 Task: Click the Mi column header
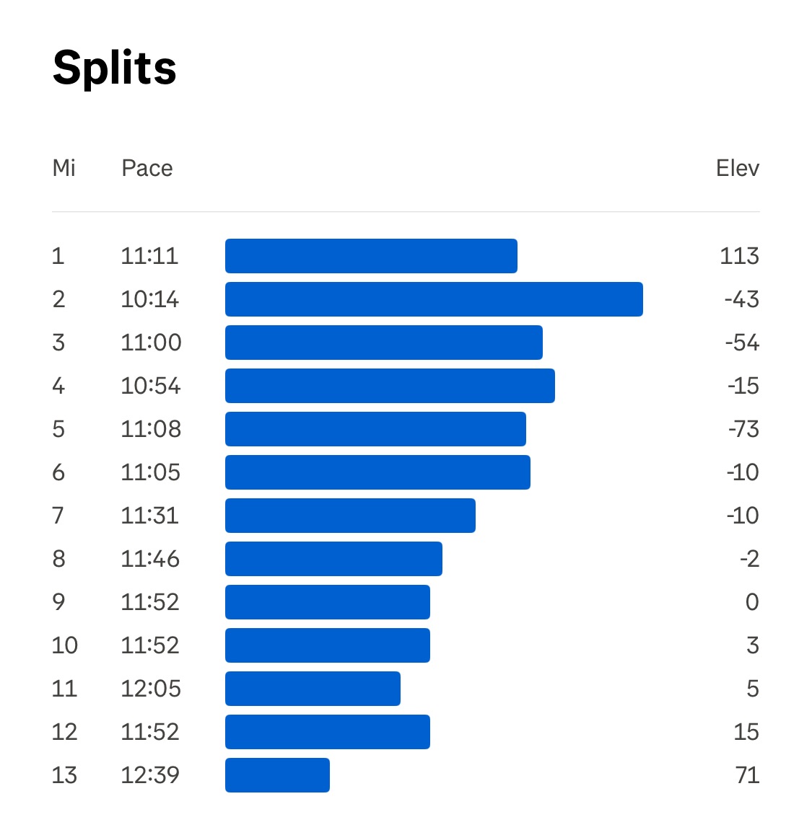click(x=64, y=168)
